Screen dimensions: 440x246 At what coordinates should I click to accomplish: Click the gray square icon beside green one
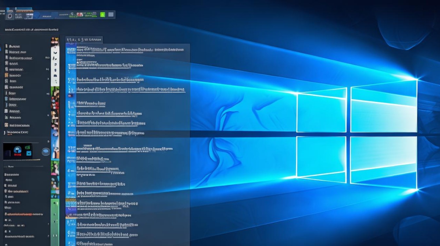[x=111, y=14]
